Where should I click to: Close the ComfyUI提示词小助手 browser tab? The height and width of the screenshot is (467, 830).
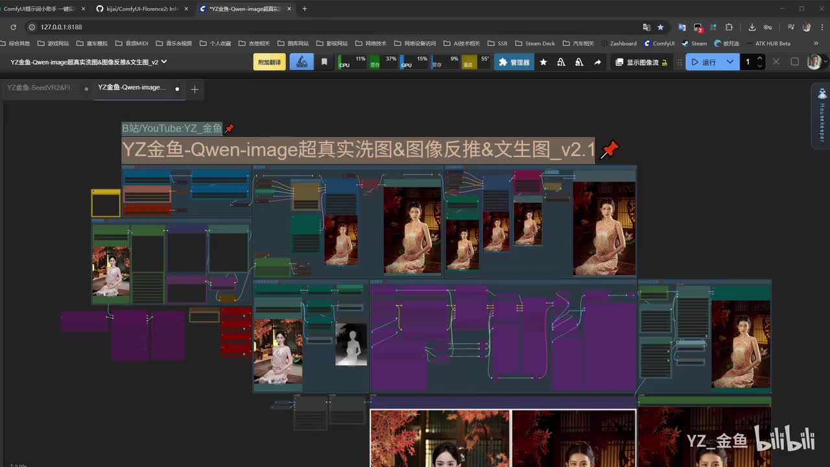83,8
